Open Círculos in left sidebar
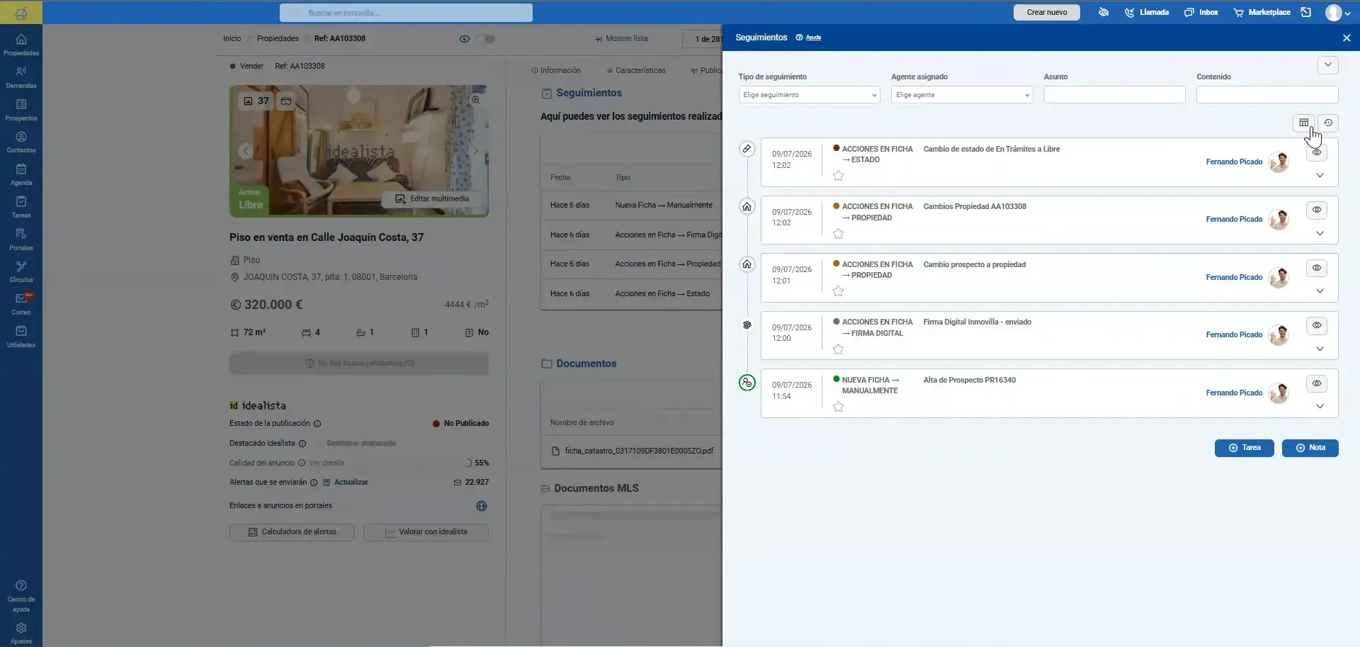This screenshot has height=647, width=1360. [x=21, y=271]
